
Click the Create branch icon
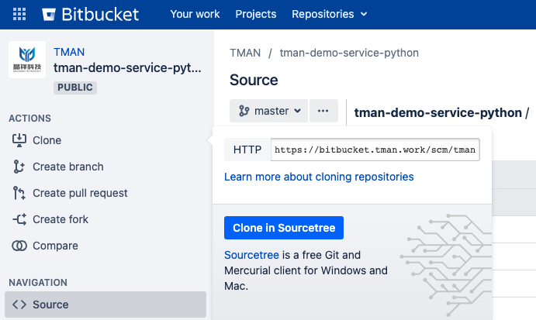click(x=19, y=167)
